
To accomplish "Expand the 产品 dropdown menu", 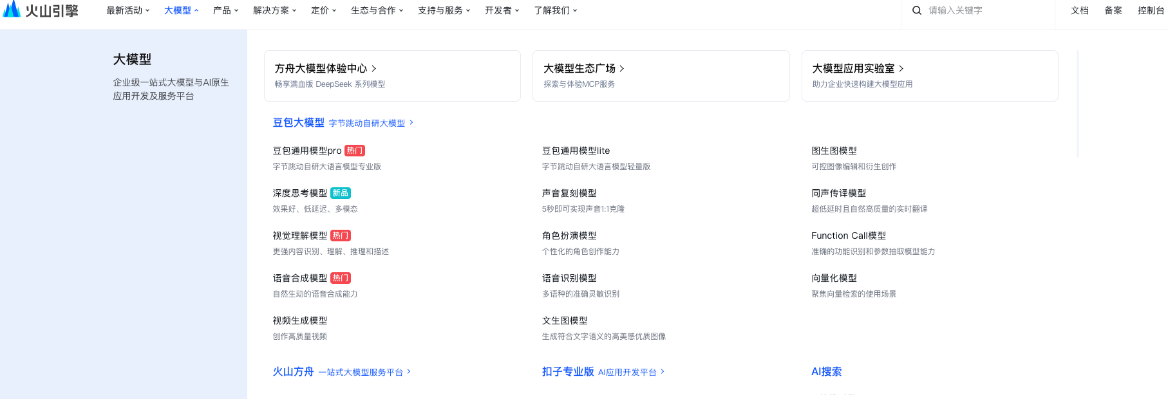I will coord(225,10).
